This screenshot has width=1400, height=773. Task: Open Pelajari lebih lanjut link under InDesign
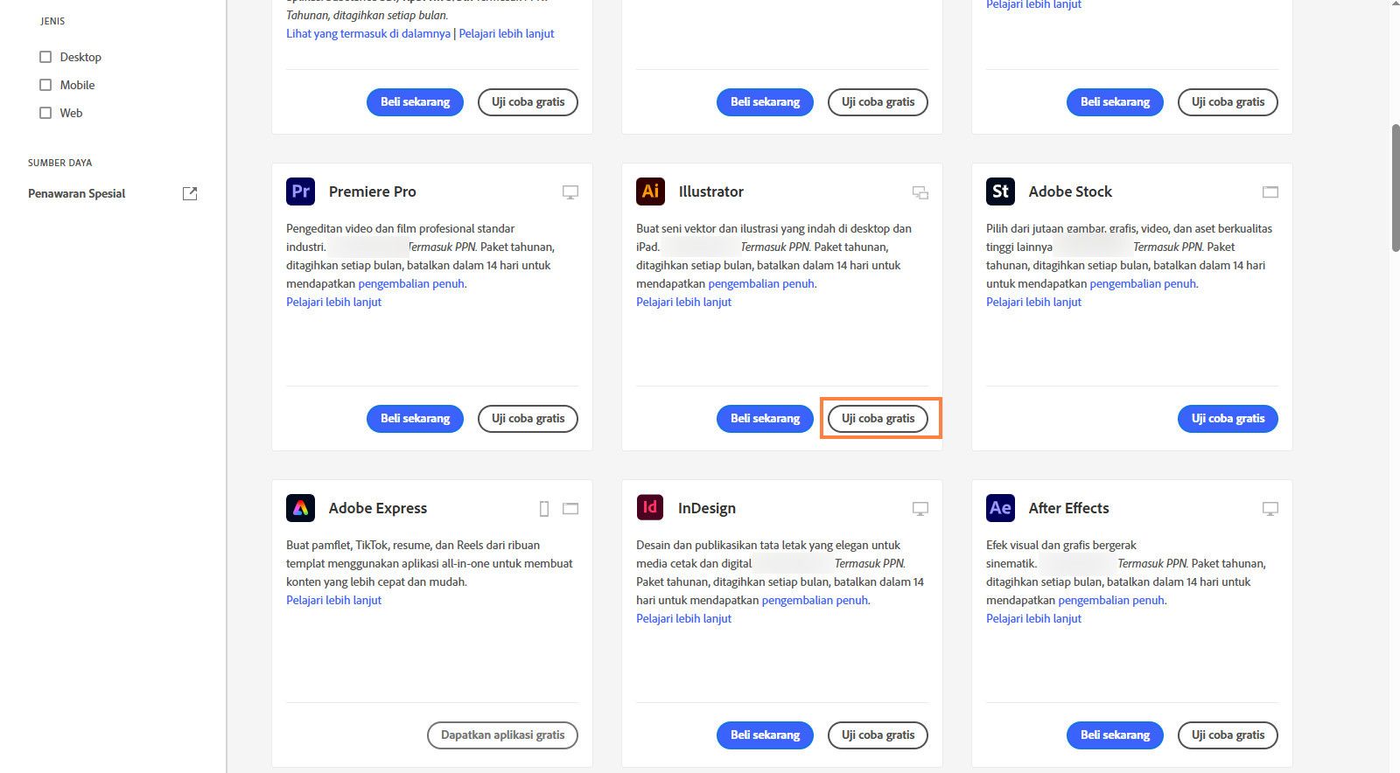point(683,618)
